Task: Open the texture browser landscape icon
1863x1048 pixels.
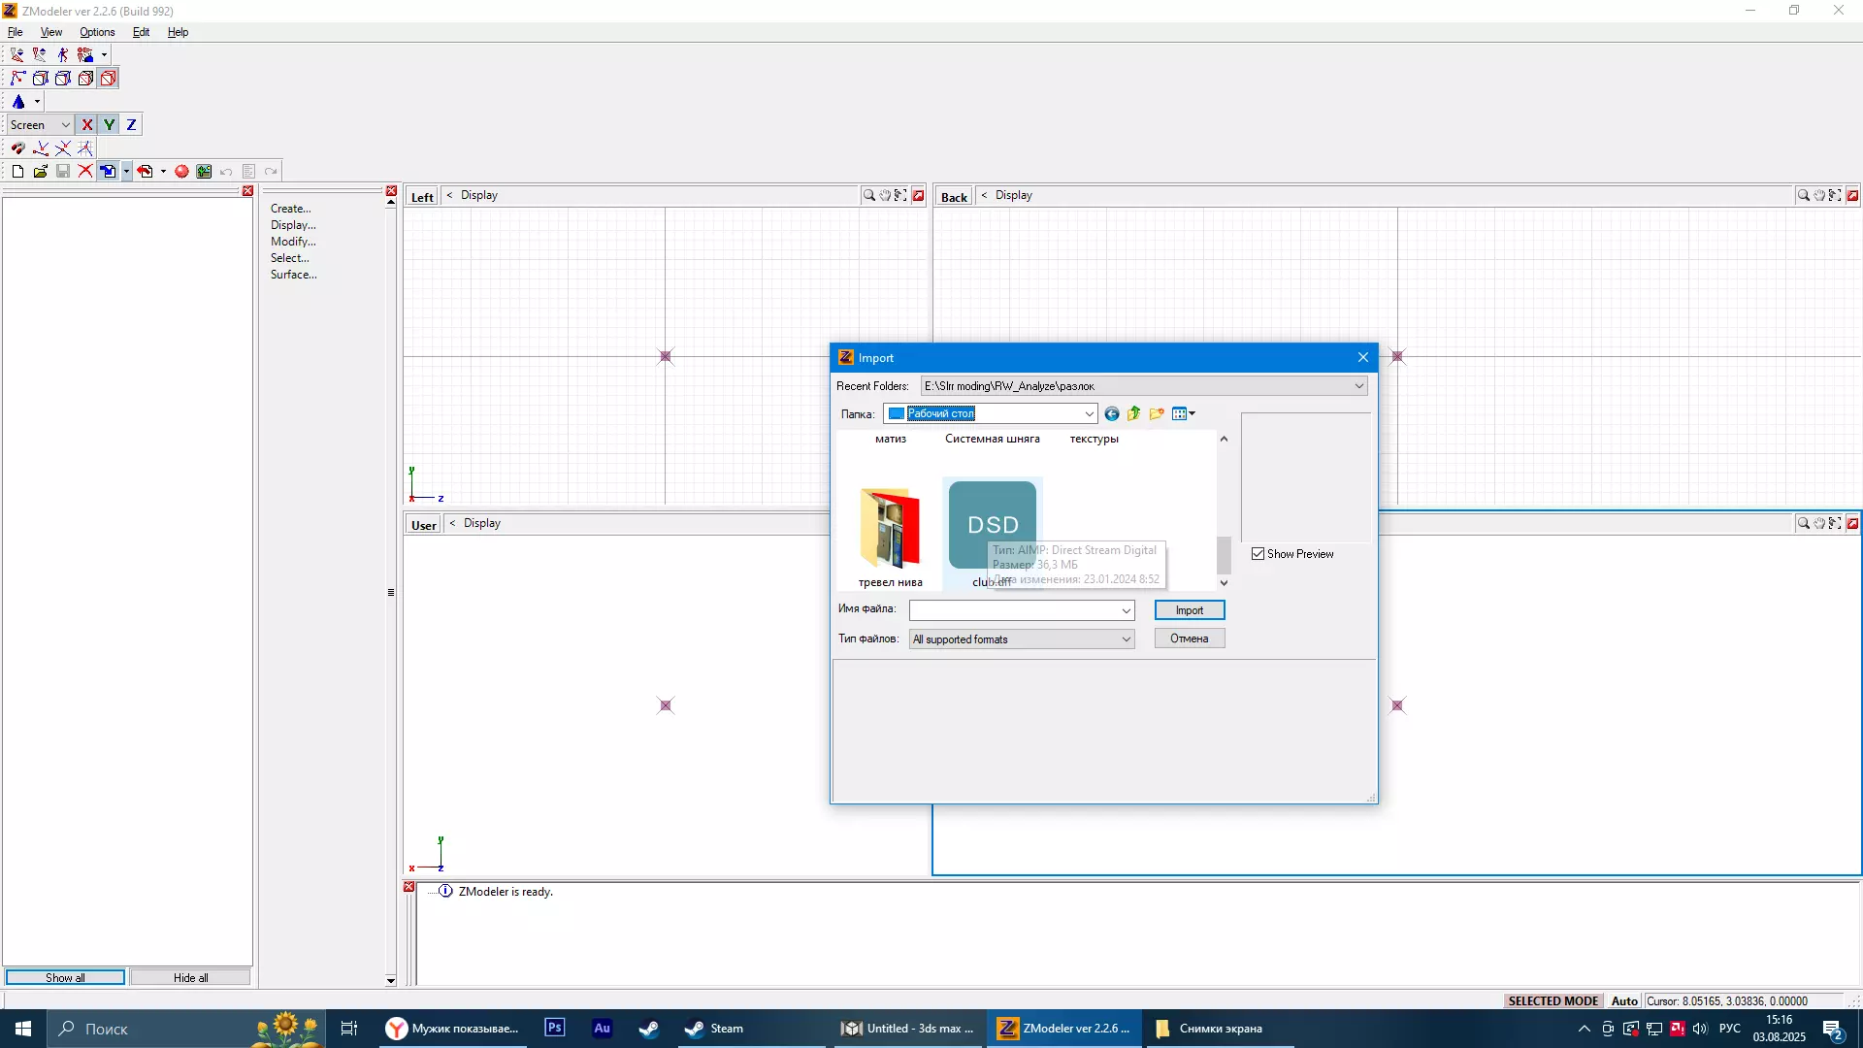Action: [x=204, y=172]
